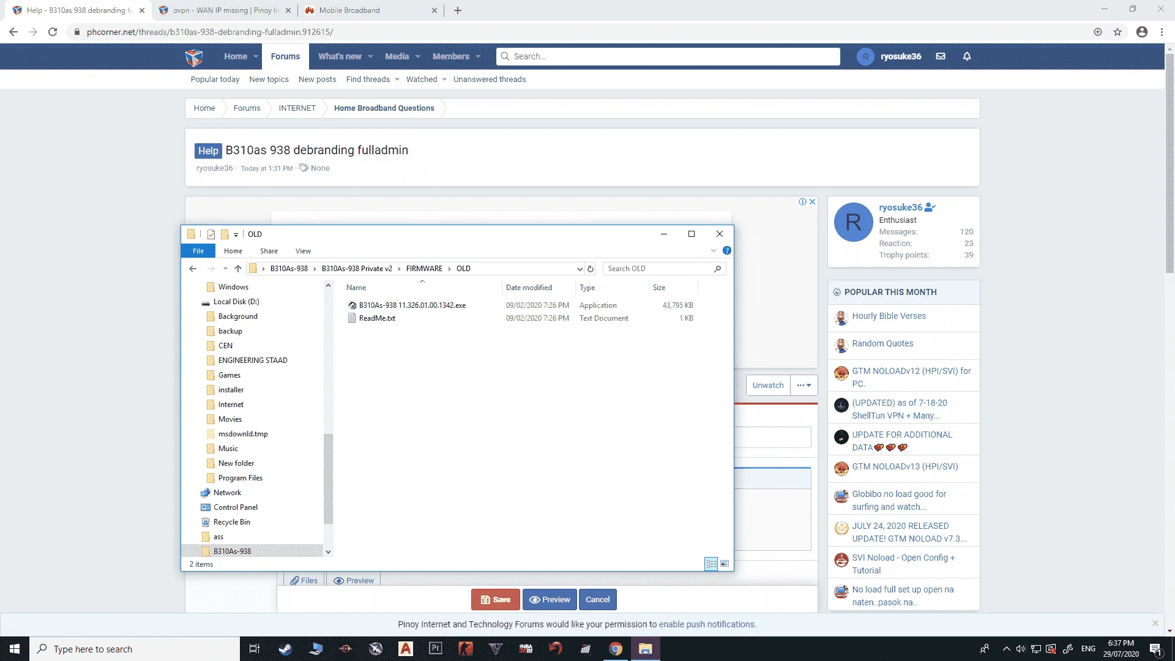Viewport: 1175px width, 661px height.
Task: Open the Explorer File menu
Action: click(198, 251)
